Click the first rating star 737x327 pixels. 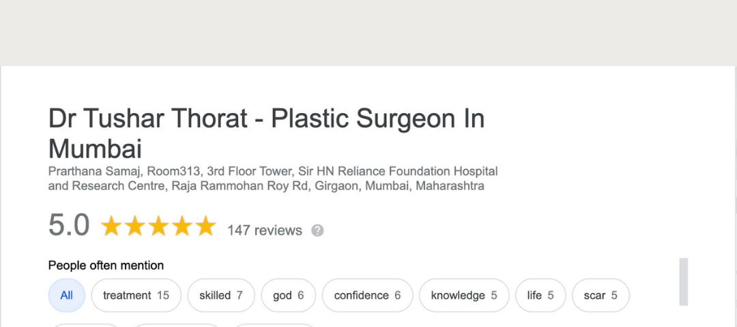(112, 226)
